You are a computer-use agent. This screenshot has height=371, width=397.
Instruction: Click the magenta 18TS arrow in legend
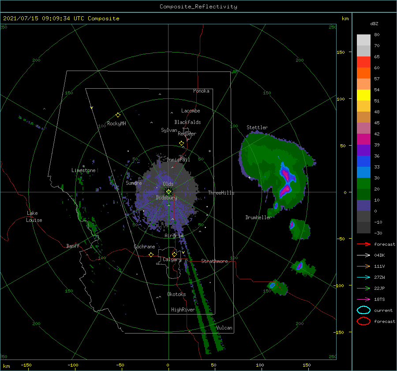coord(363,300)
